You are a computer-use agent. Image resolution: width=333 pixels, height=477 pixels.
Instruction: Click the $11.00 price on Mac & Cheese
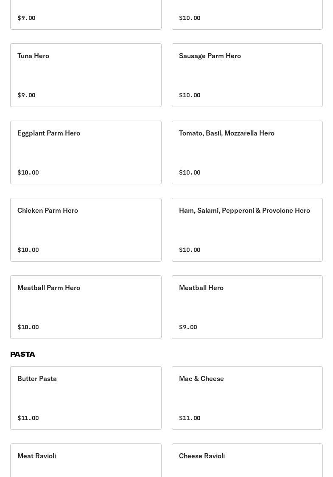[190, 418]
